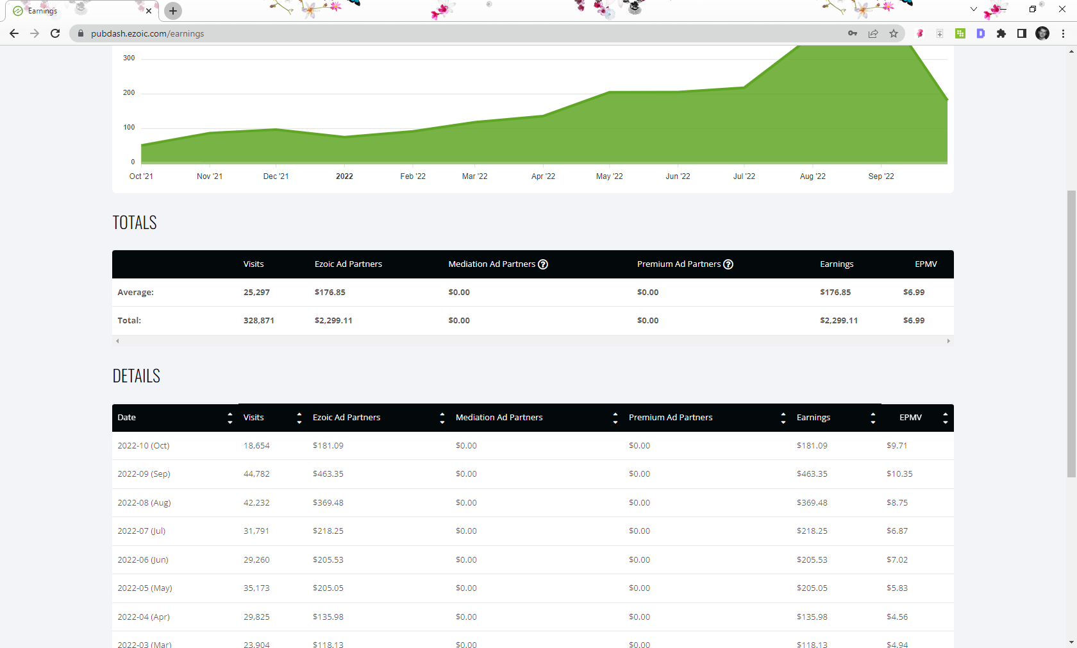Click the DETAILS section heading
This screenshot has width=1077, height=648.
pyautogui.click(x=137, y=376)
